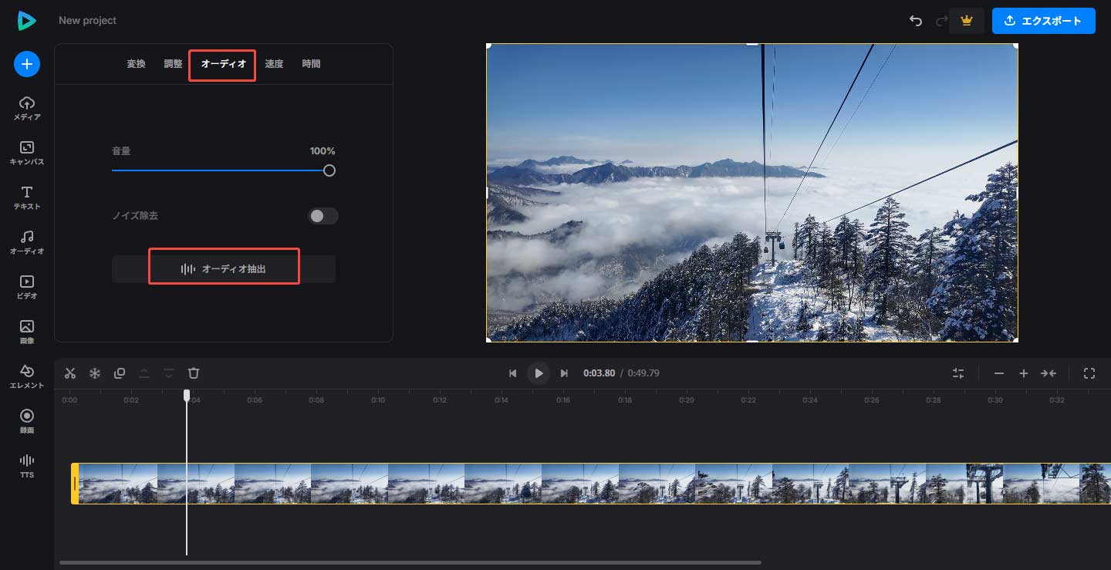The height and width of the screenshot is (570, 1111).
Task: Click the blue plus add button
Action: click(x=27, y=64)
